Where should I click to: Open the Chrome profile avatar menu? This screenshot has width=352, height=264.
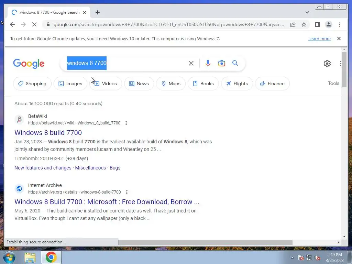pyautogui.click(x=328, y=24)
